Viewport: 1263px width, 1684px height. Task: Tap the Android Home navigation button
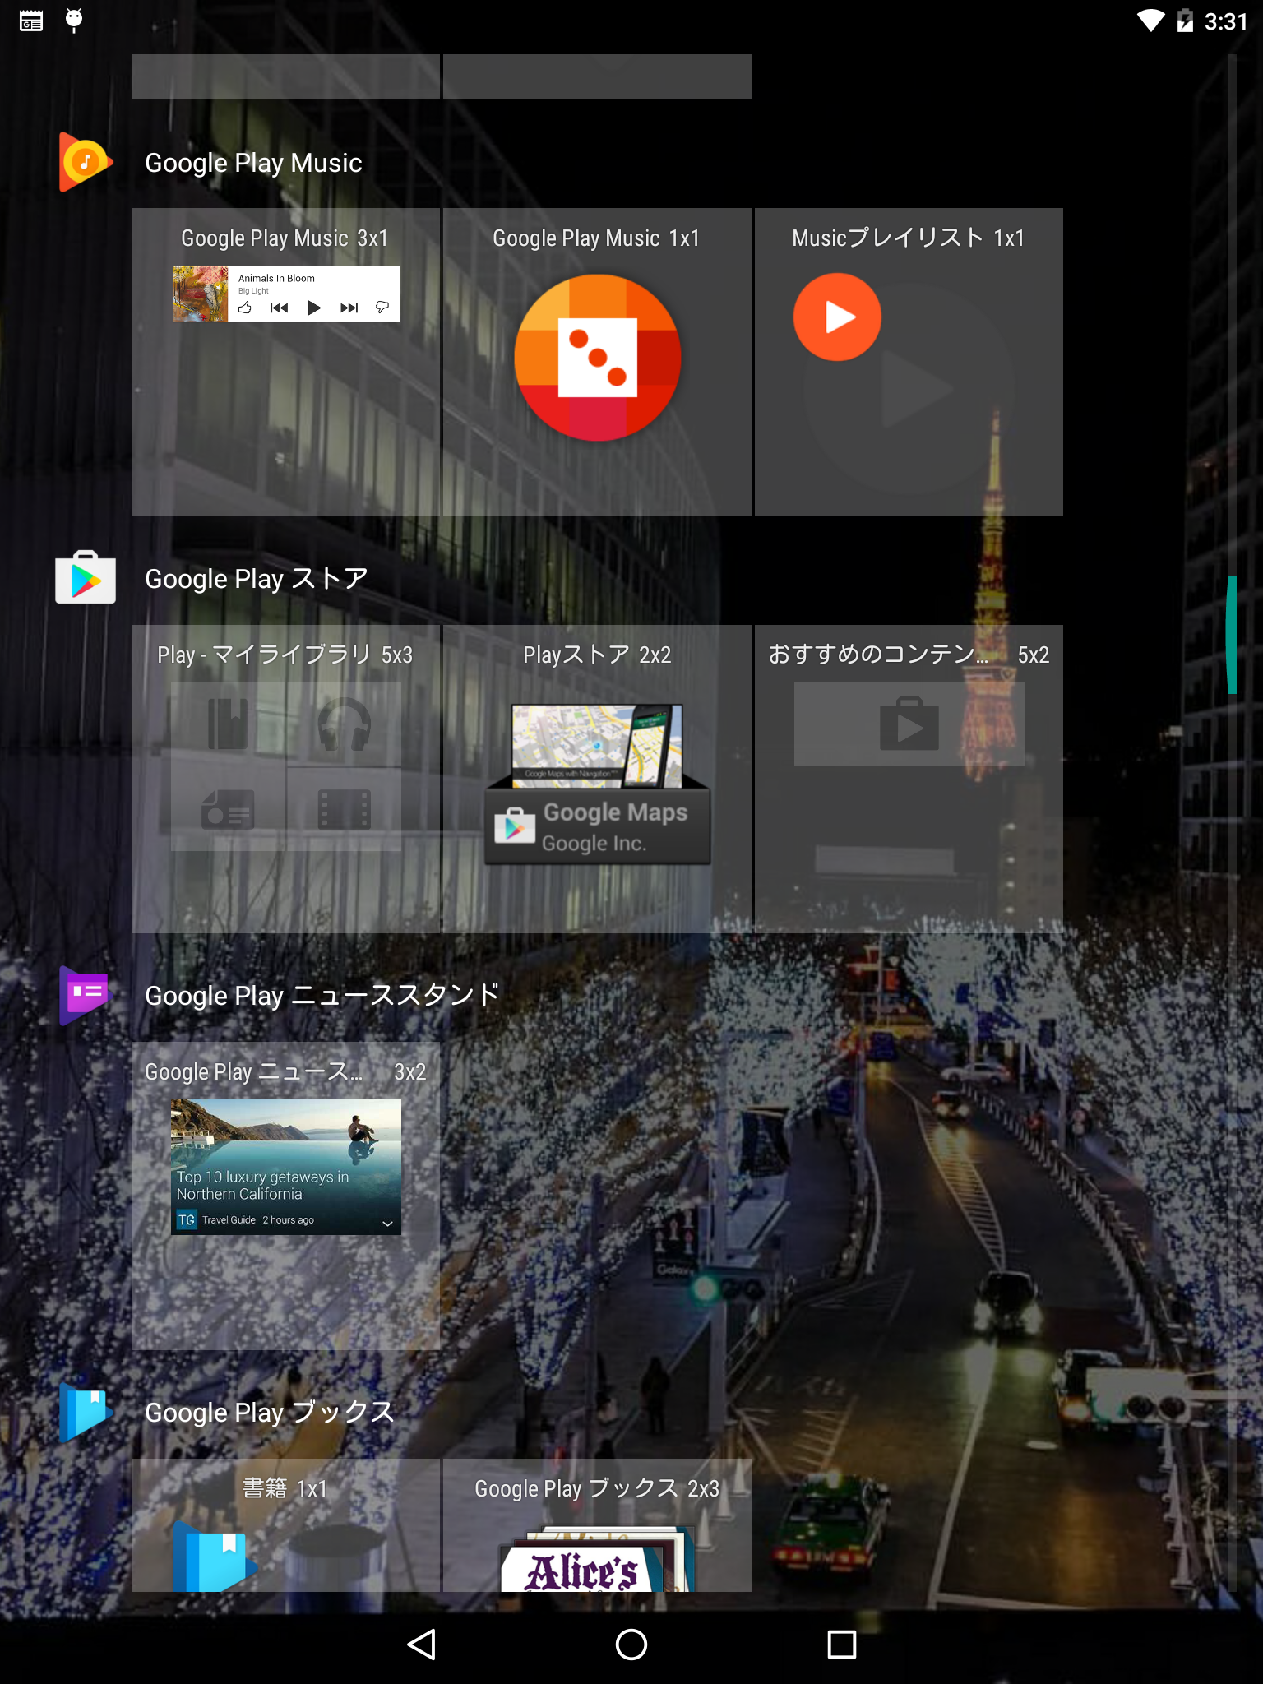tap(631, 1645)
